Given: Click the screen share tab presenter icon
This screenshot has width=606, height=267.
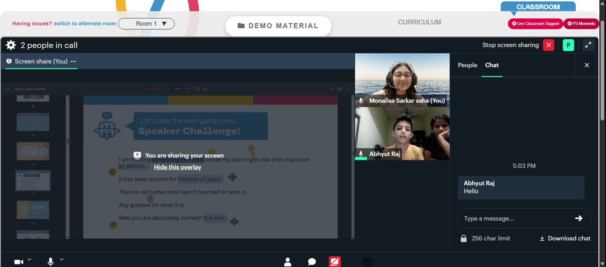Looking at the screenshot, I should tap(9, 61).
